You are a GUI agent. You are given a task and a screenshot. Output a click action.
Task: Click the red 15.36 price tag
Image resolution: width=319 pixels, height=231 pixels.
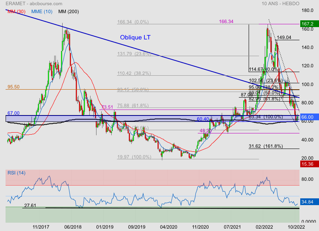tap(309, 164)
